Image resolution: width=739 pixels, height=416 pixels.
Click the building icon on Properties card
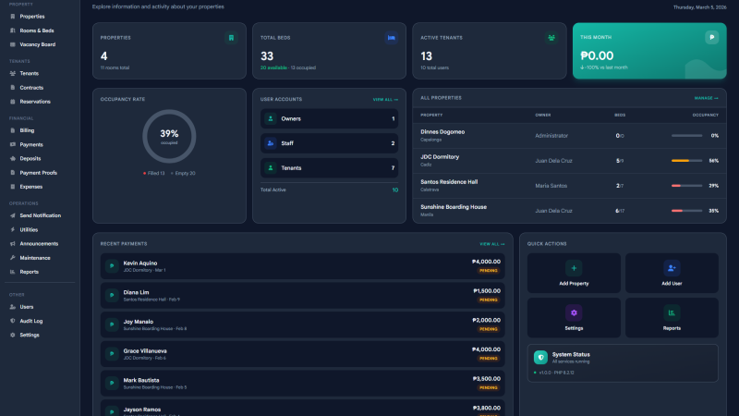[231, 38]
